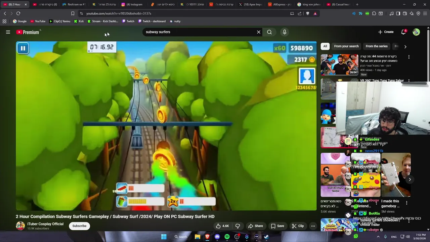
Task: Open the apps grid in bookmarks bar
Action: (x=4, y=21)
